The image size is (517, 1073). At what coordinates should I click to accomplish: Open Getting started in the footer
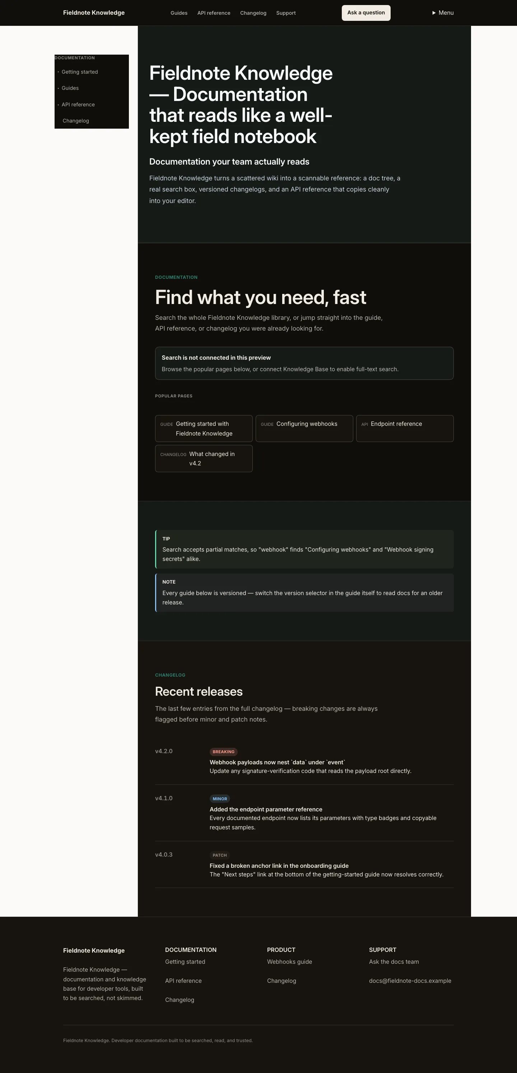click(185, 962)
